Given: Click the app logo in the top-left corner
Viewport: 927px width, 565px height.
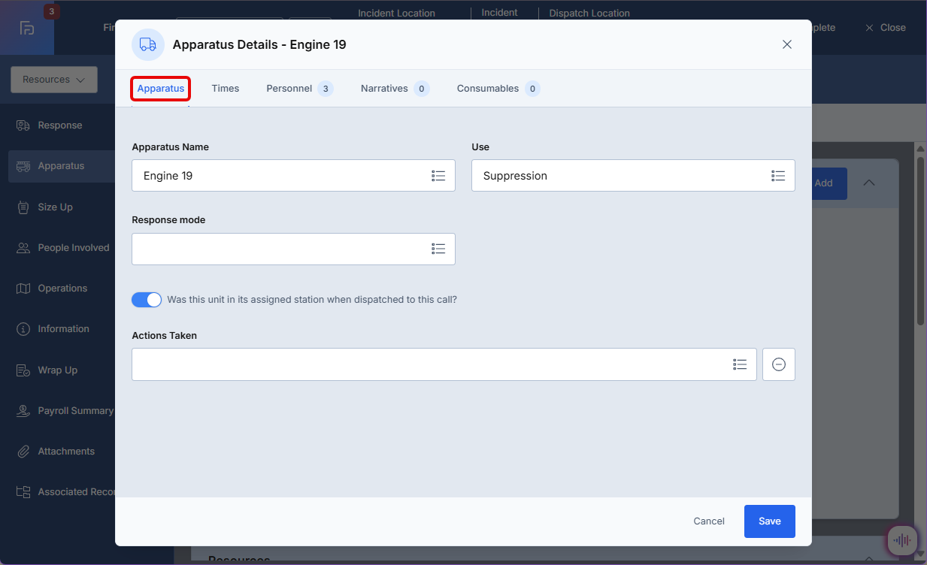Looking at the screenshot, I should coord(27,28).
